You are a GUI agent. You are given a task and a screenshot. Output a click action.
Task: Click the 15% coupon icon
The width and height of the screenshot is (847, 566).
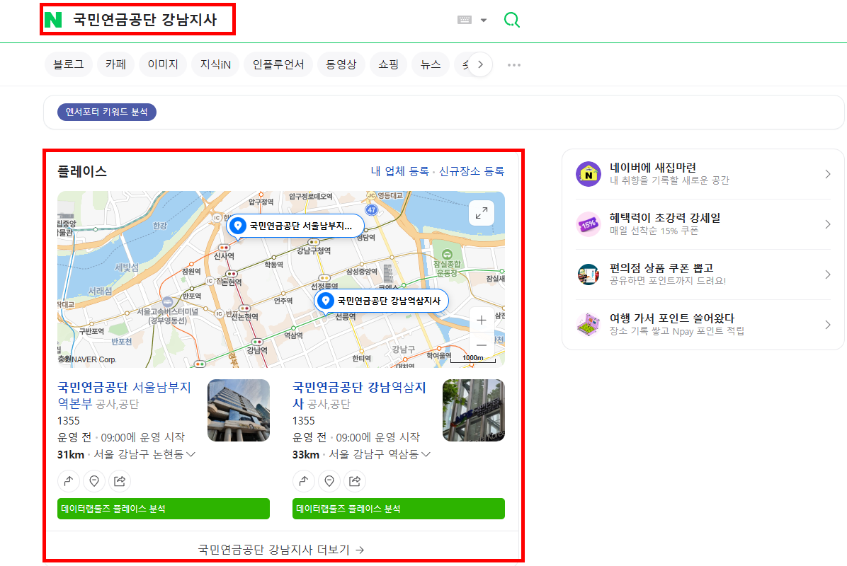589,224
